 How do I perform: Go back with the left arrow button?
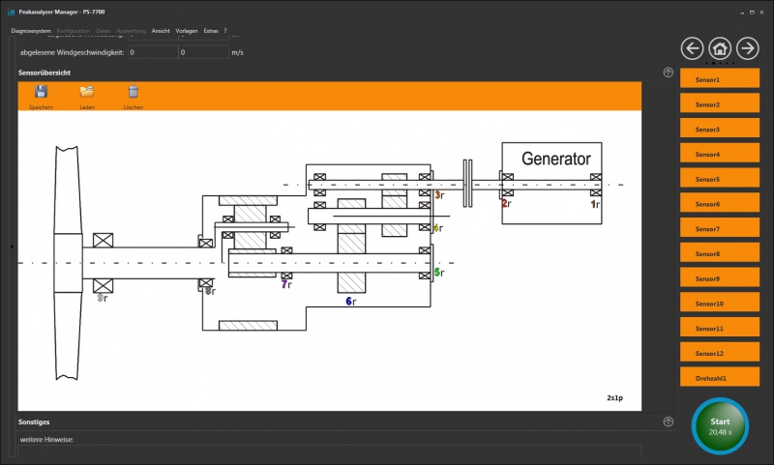(692, 48)
